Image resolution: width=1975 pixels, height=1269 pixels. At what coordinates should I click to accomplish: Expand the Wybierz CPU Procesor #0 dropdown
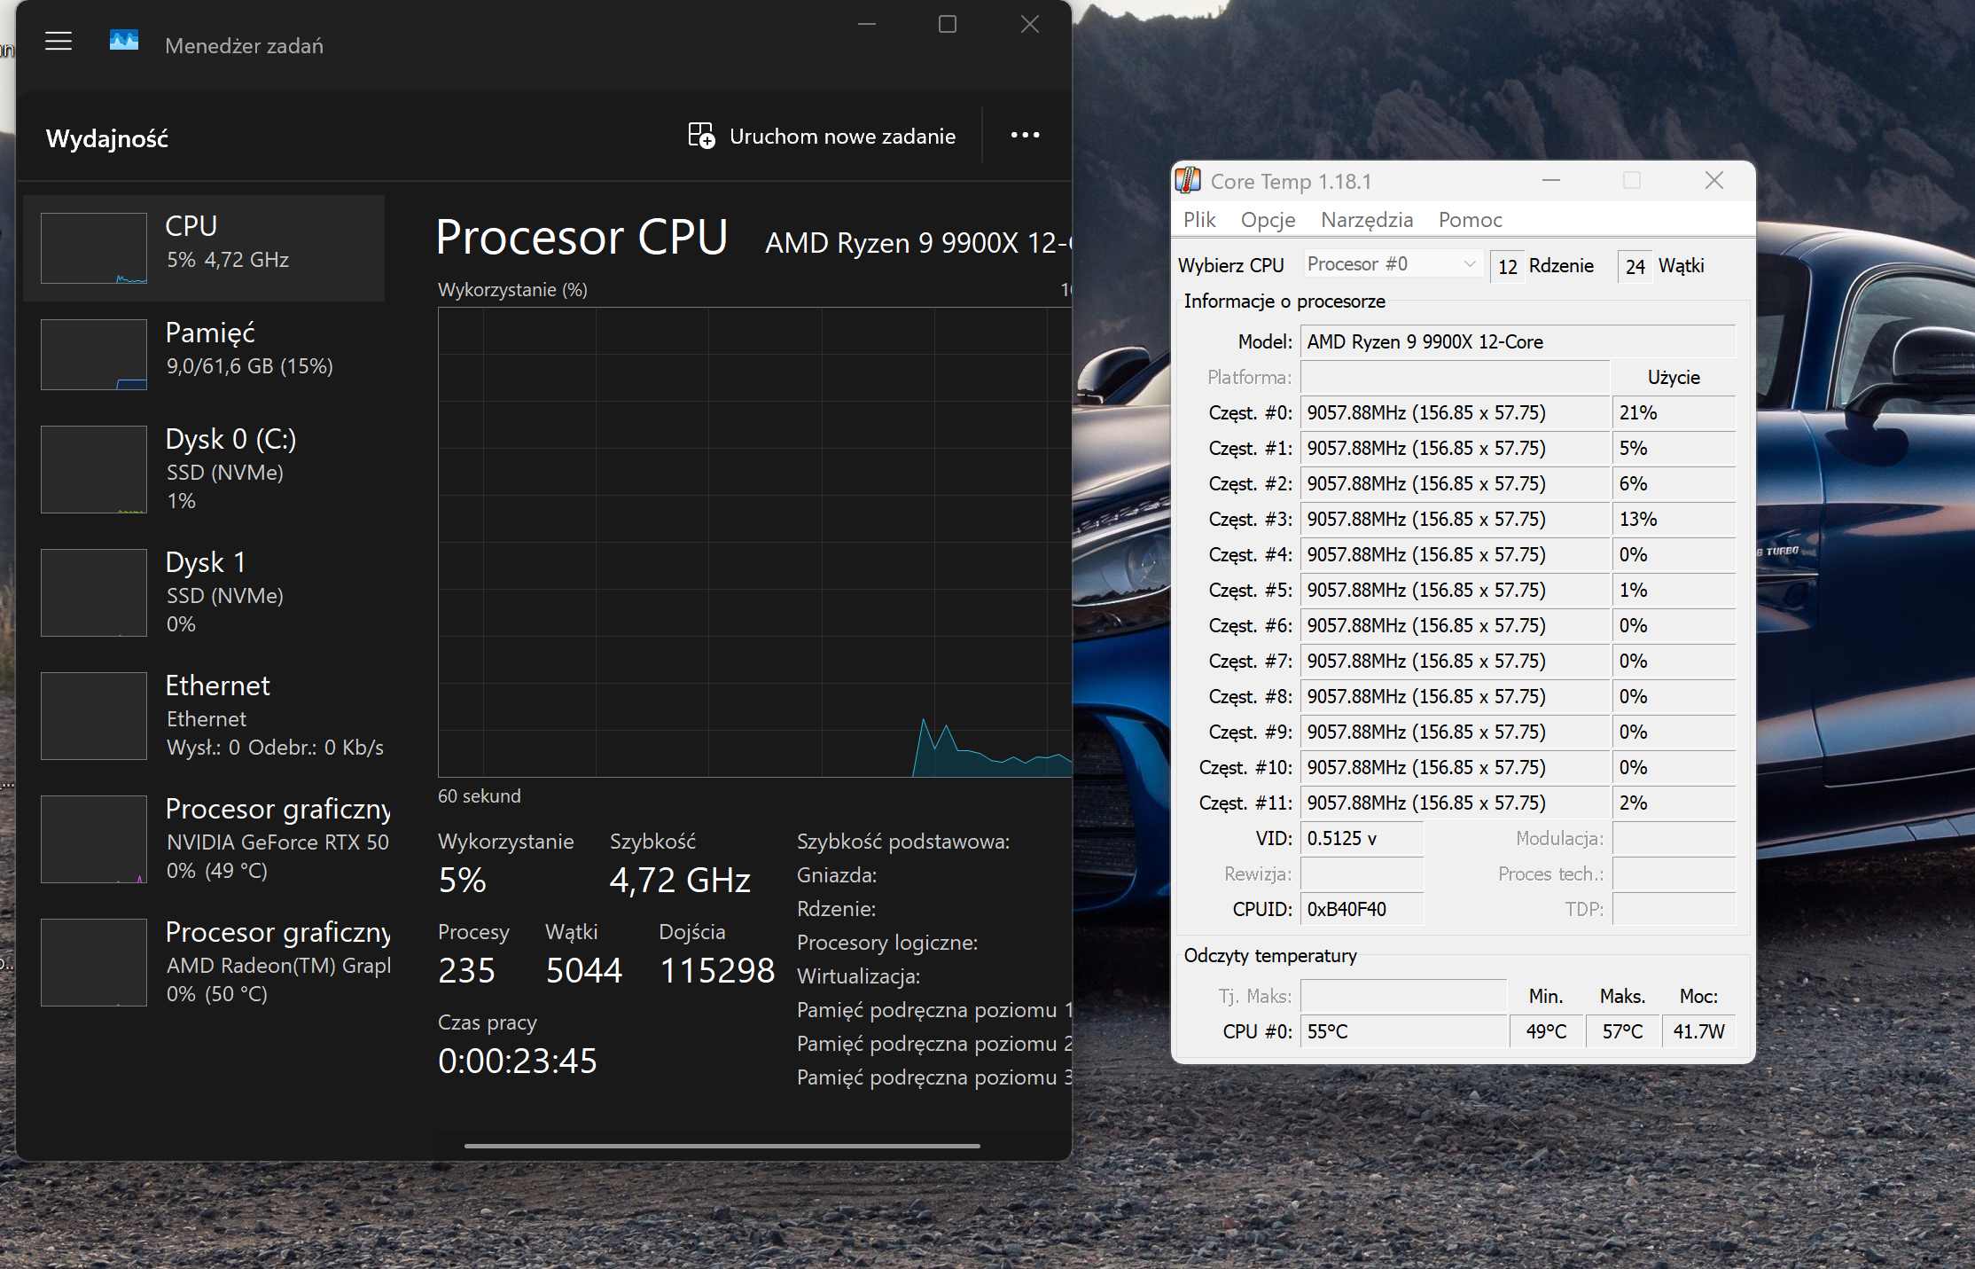(x=1392, y=264)
